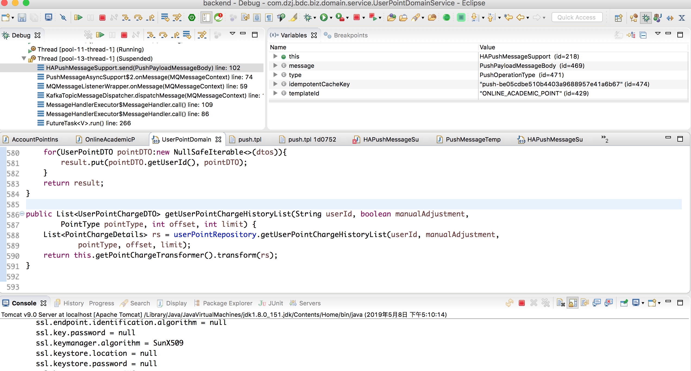Image resolution: width=691 pixels, height=371 pixels.
Task: Toggle Pin Console button
Action: click(624, 303)
